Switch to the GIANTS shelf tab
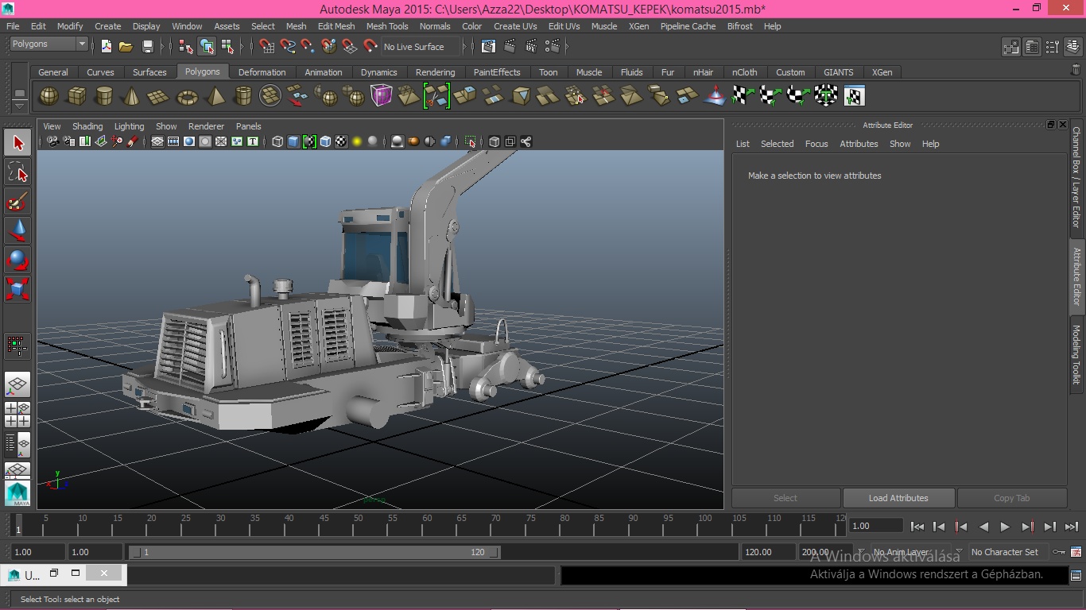The image size is (1086, 610). point(838,72)
